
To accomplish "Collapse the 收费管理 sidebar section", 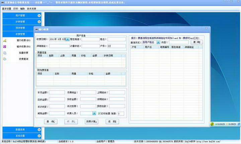I will (20, 34).
